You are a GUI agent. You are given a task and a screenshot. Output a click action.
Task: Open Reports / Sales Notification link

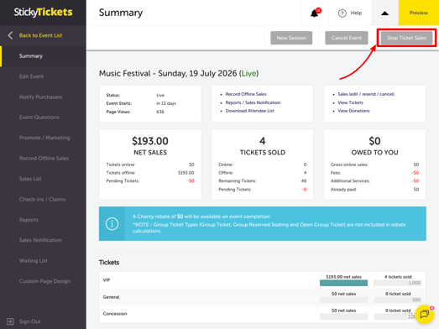[253, 102]
